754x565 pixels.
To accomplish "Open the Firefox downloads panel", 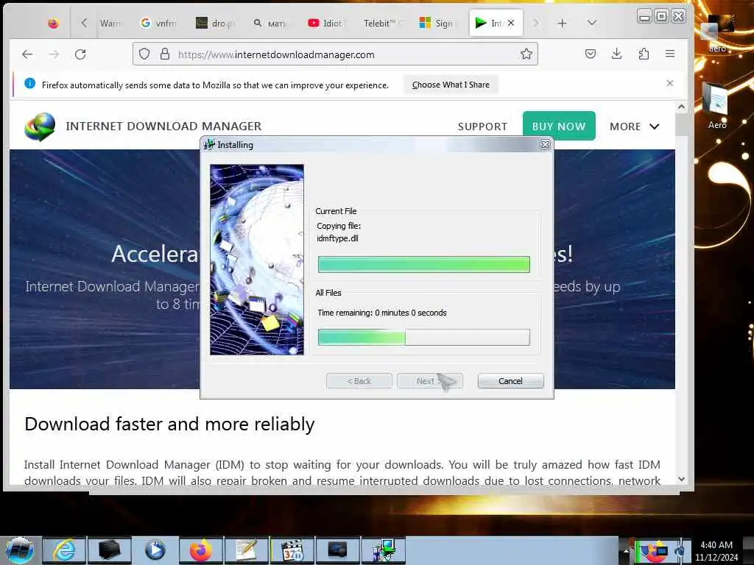I will 616,54.
